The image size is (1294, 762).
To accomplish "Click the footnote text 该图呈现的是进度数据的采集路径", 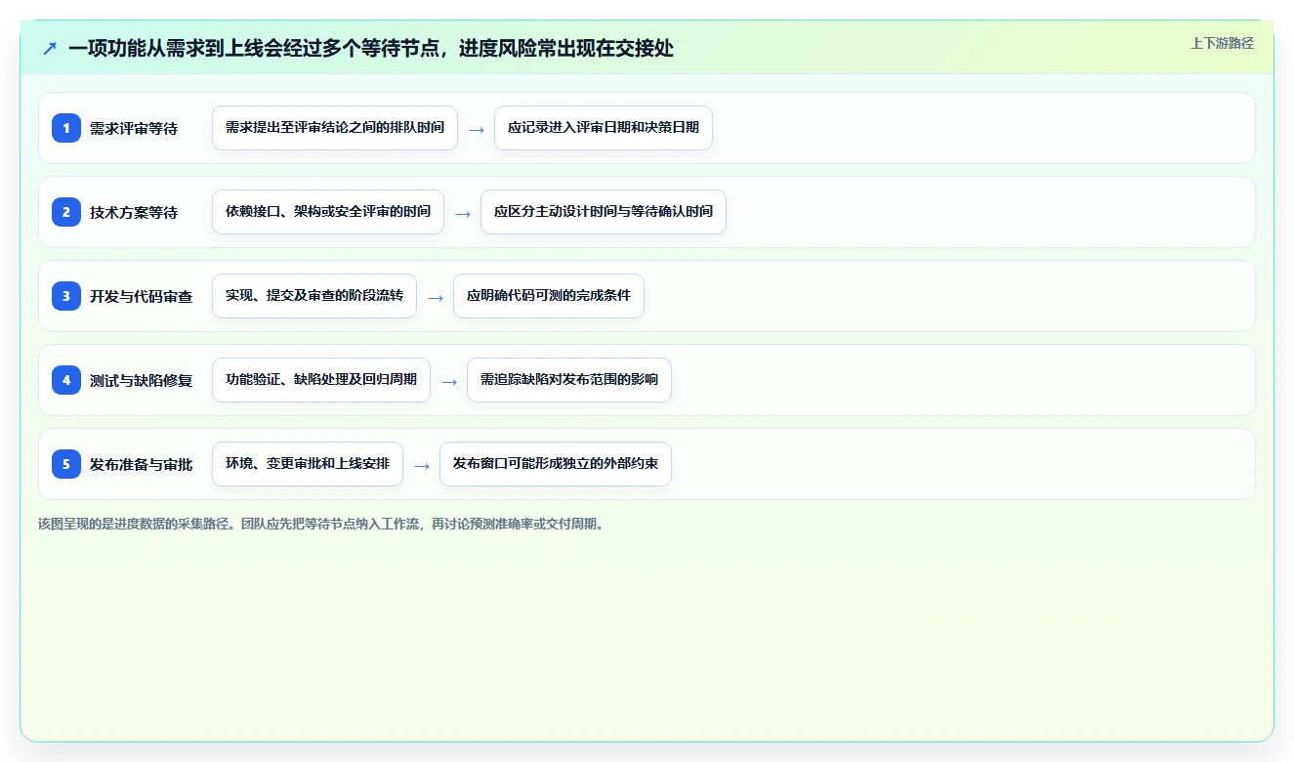I will coord(137,524).
